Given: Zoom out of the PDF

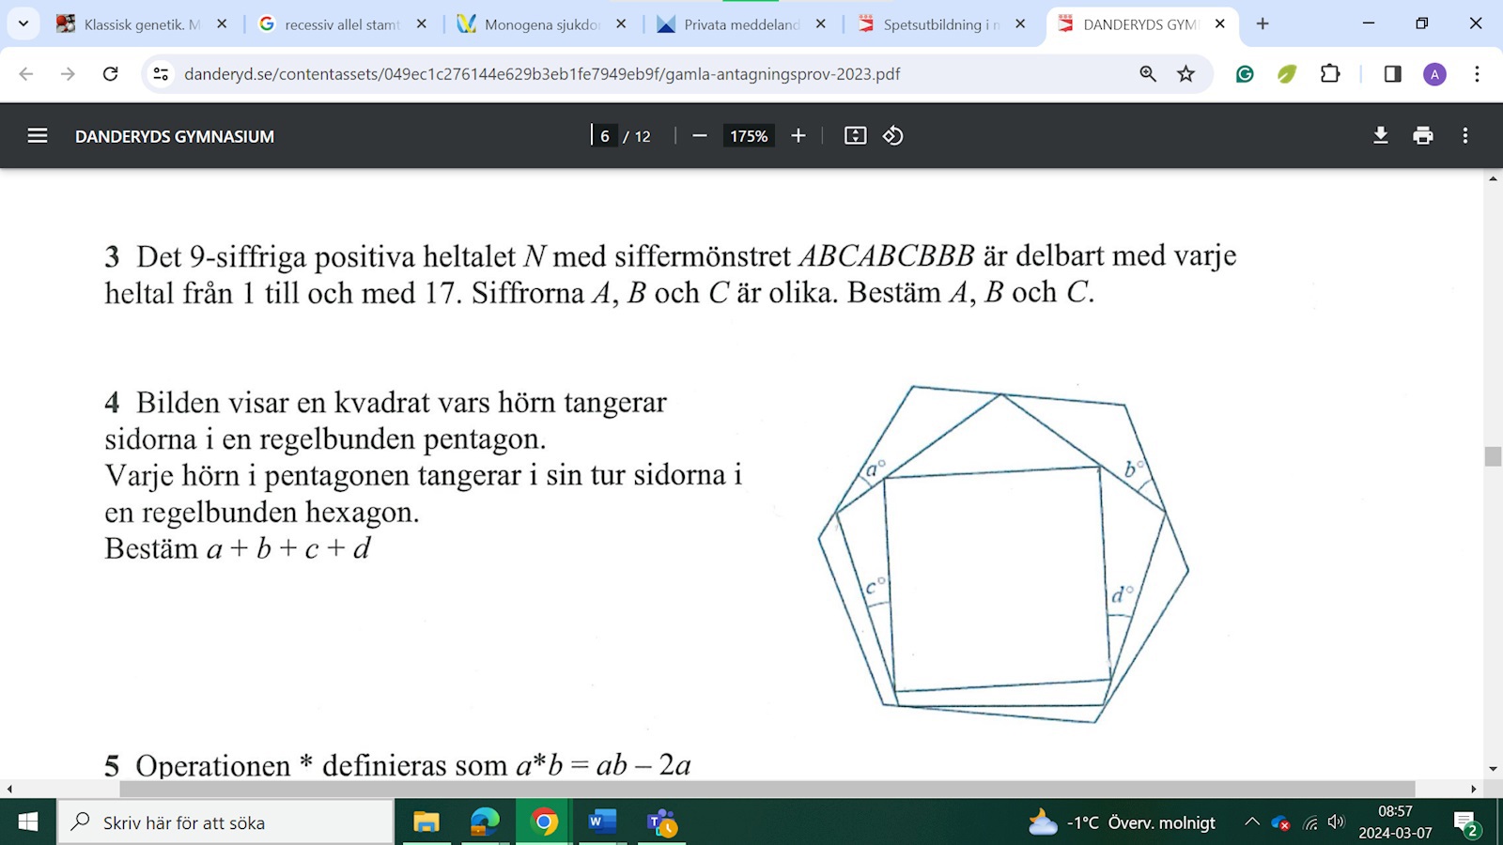Looking at the screenshot, I should point(699,136).
